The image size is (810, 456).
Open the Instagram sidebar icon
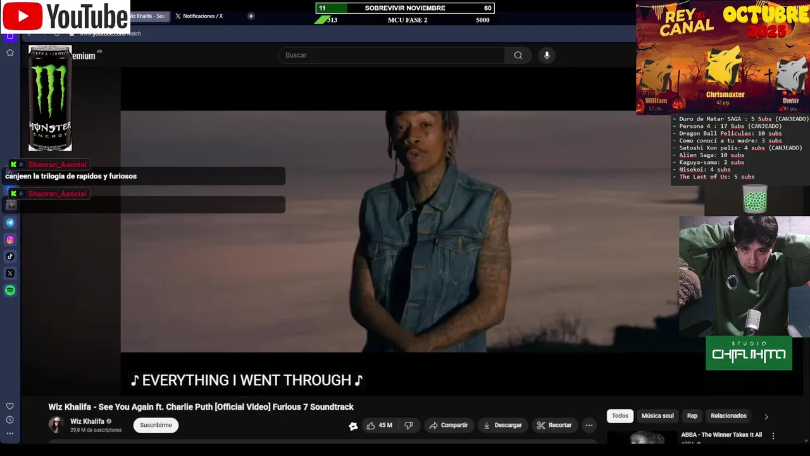(x=10, y=239)
